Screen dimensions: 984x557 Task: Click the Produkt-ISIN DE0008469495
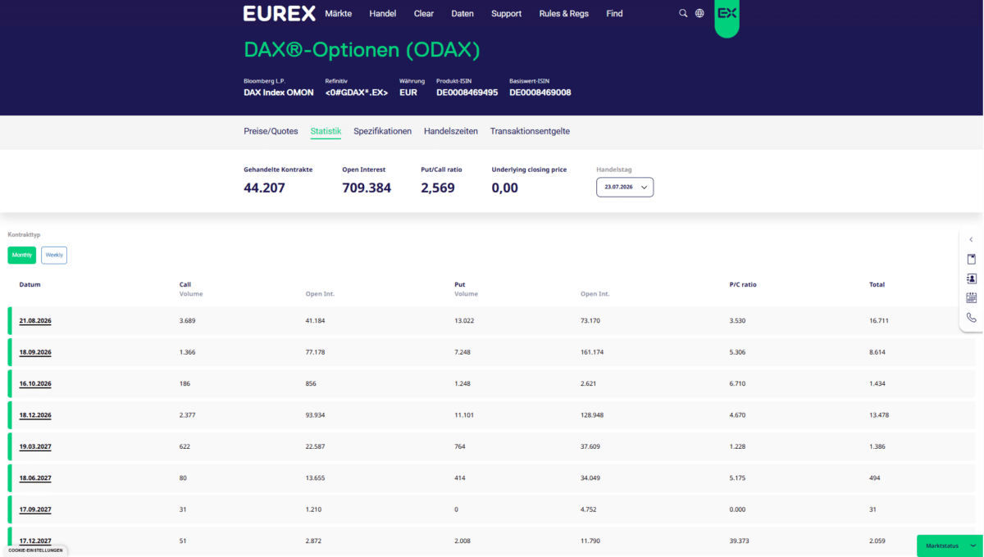[467, 93]
